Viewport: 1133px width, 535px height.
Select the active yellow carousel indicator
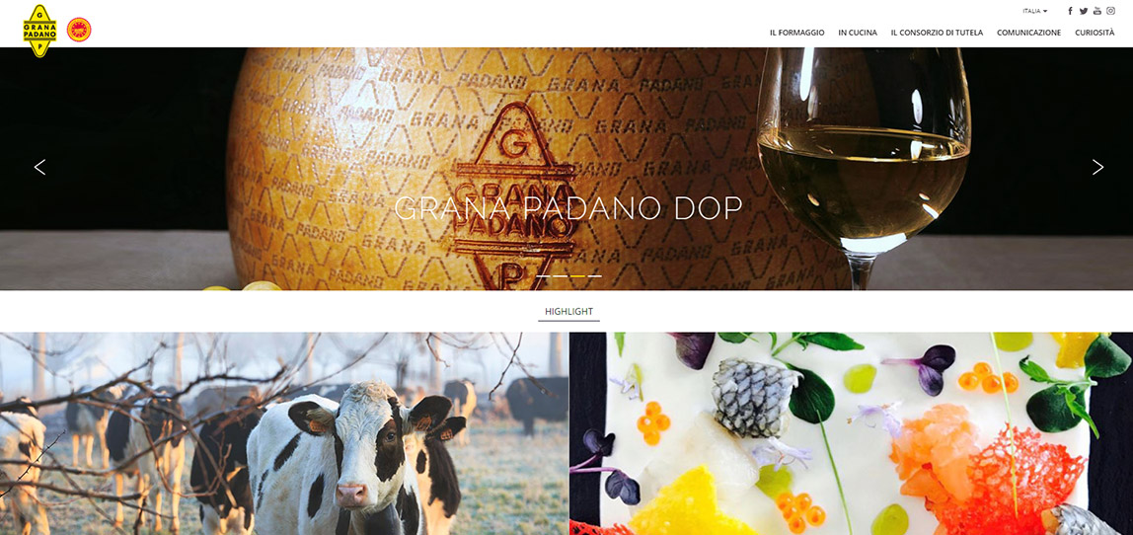[577, 276]
